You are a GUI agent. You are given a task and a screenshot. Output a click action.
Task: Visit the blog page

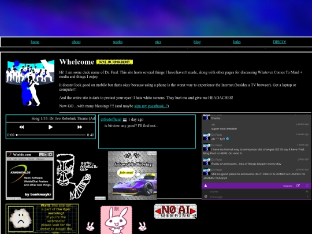click(197, 42)
